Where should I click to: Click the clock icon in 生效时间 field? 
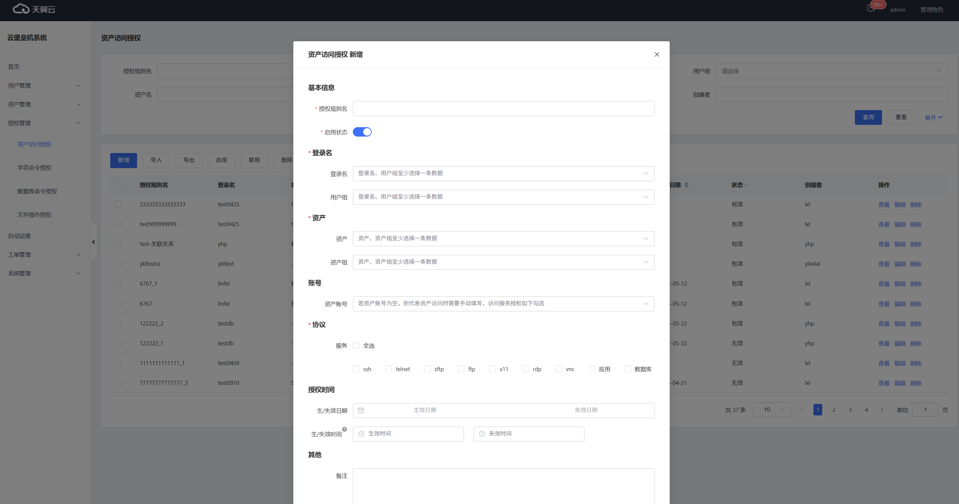click(361, 434)
